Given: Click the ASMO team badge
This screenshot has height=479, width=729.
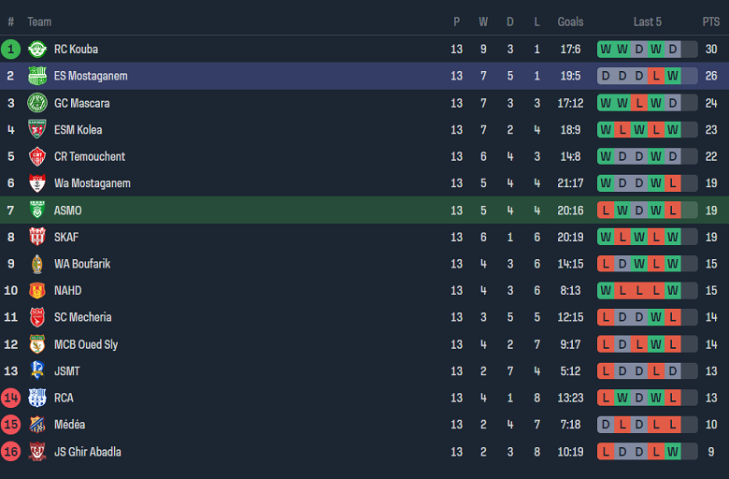Looking at the screenshot, I should 37,210.
